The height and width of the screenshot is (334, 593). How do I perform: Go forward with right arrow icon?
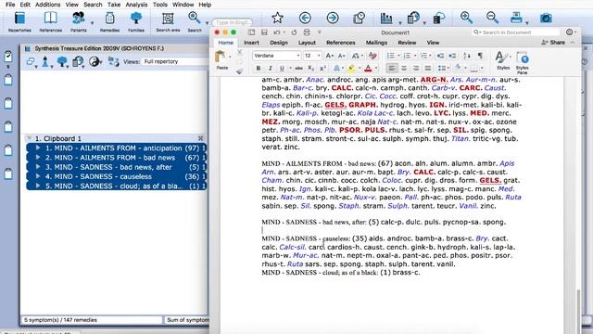coord(333,18)
